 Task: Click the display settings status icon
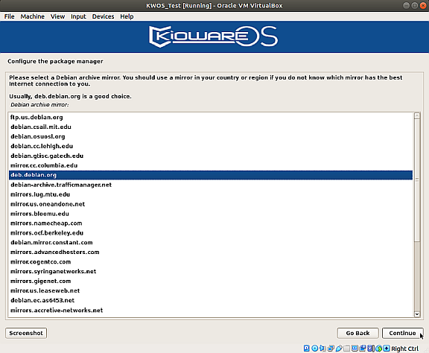click(x=355, y=348)
